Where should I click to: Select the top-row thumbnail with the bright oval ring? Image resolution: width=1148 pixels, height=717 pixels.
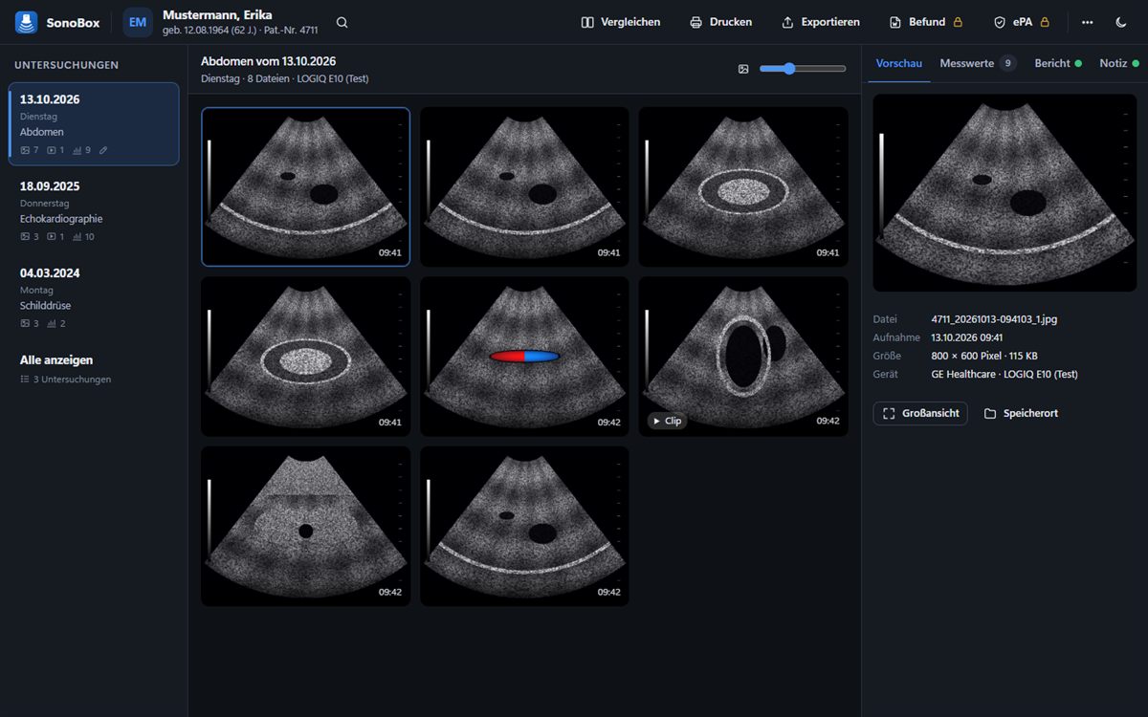click(743, 186)
